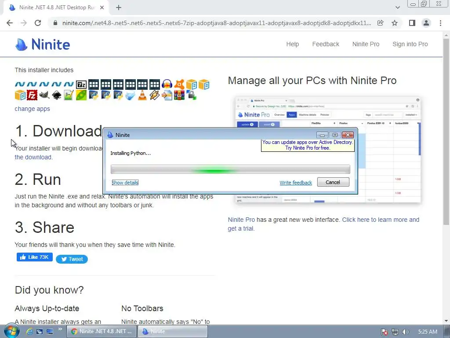Click the 'Always Up-to-date' heading
The height and width of the screenshot is (338, 450).
47,309
